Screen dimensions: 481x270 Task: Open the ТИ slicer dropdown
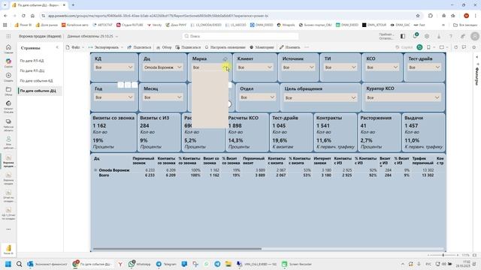click(x=340, y=67)
